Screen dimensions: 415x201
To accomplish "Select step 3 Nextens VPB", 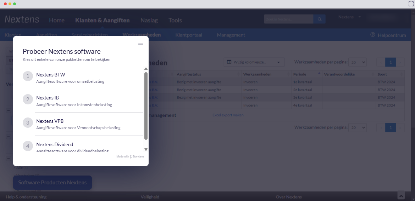I will (83, 124).
